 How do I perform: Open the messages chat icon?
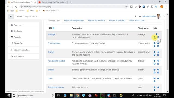click(x=140, y=16)
